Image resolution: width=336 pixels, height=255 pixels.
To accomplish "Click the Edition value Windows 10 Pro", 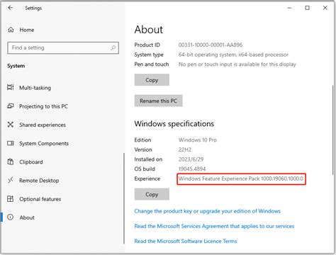I will 198,140.
